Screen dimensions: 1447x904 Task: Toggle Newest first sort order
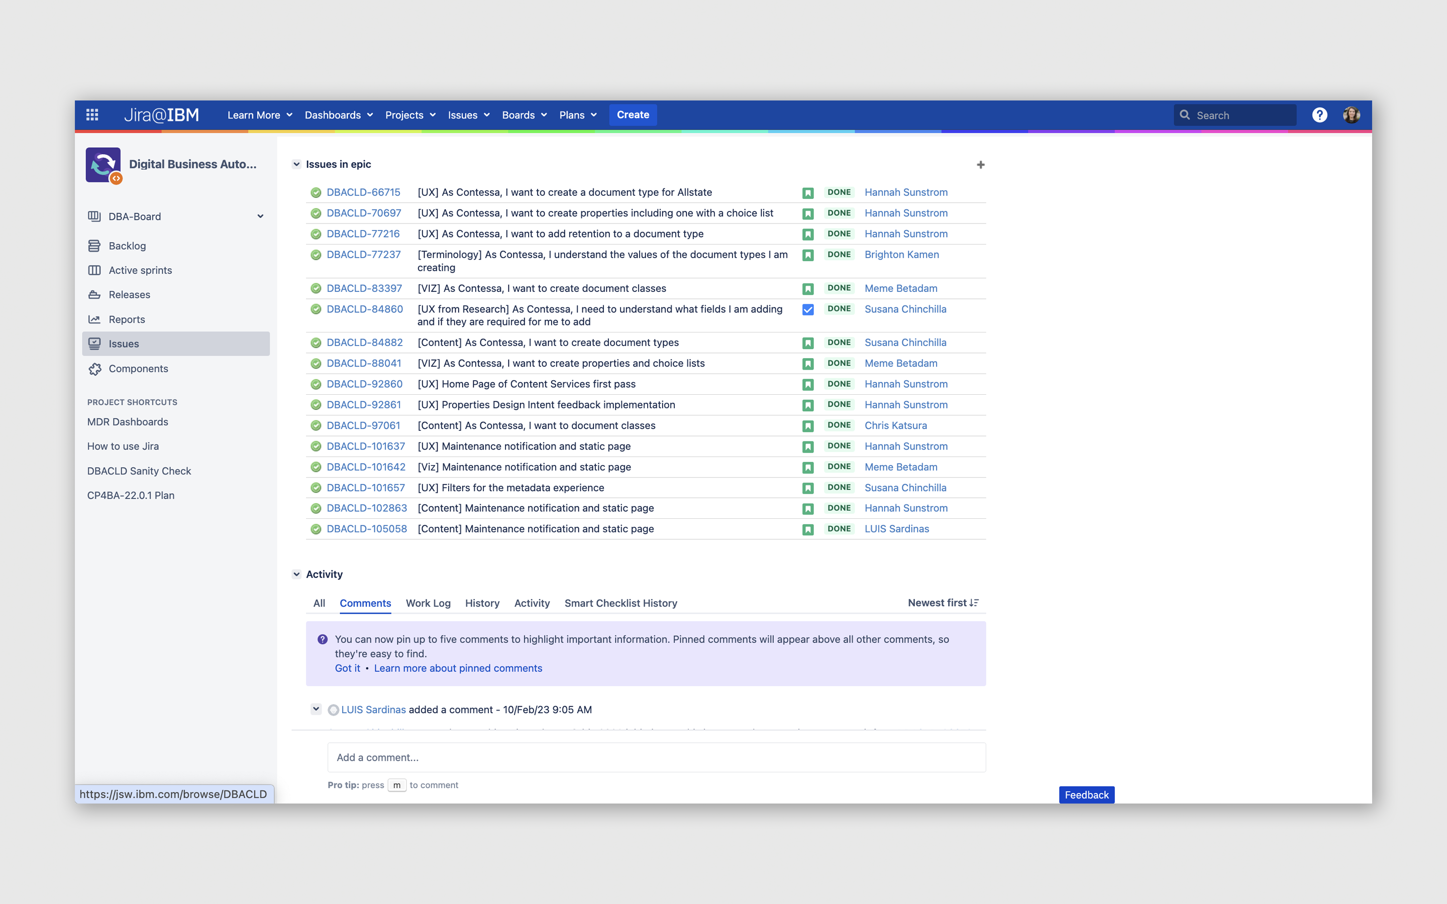click(943, 603)
